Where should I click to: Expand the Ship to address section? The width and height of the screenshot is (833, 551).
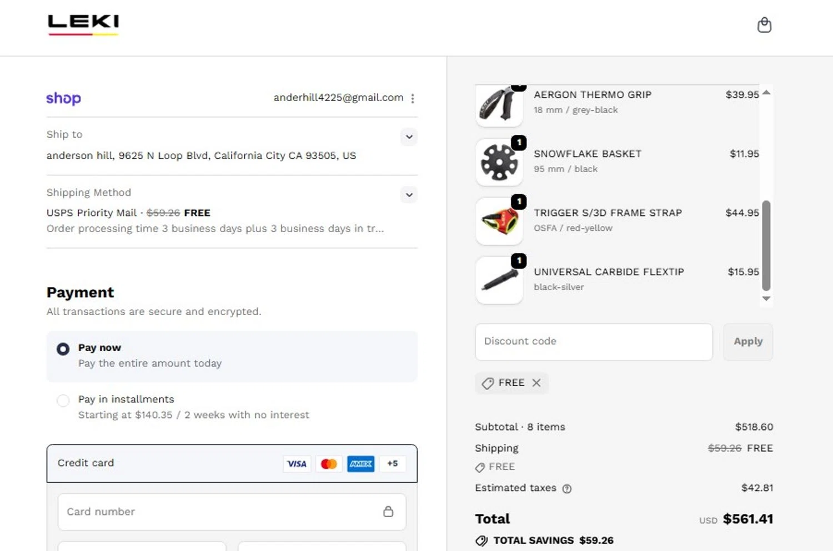[x=409, y=137]
